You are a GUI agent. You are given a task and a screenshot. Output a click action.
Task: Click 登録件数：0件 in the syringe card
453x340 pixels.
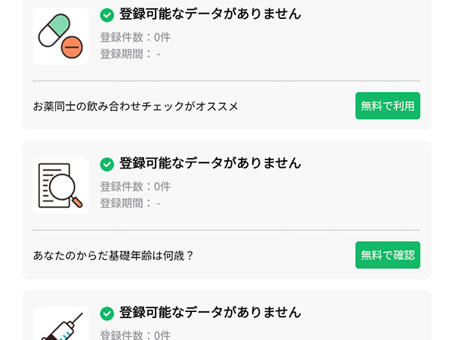pyautogui.click(x=135, y=335)
